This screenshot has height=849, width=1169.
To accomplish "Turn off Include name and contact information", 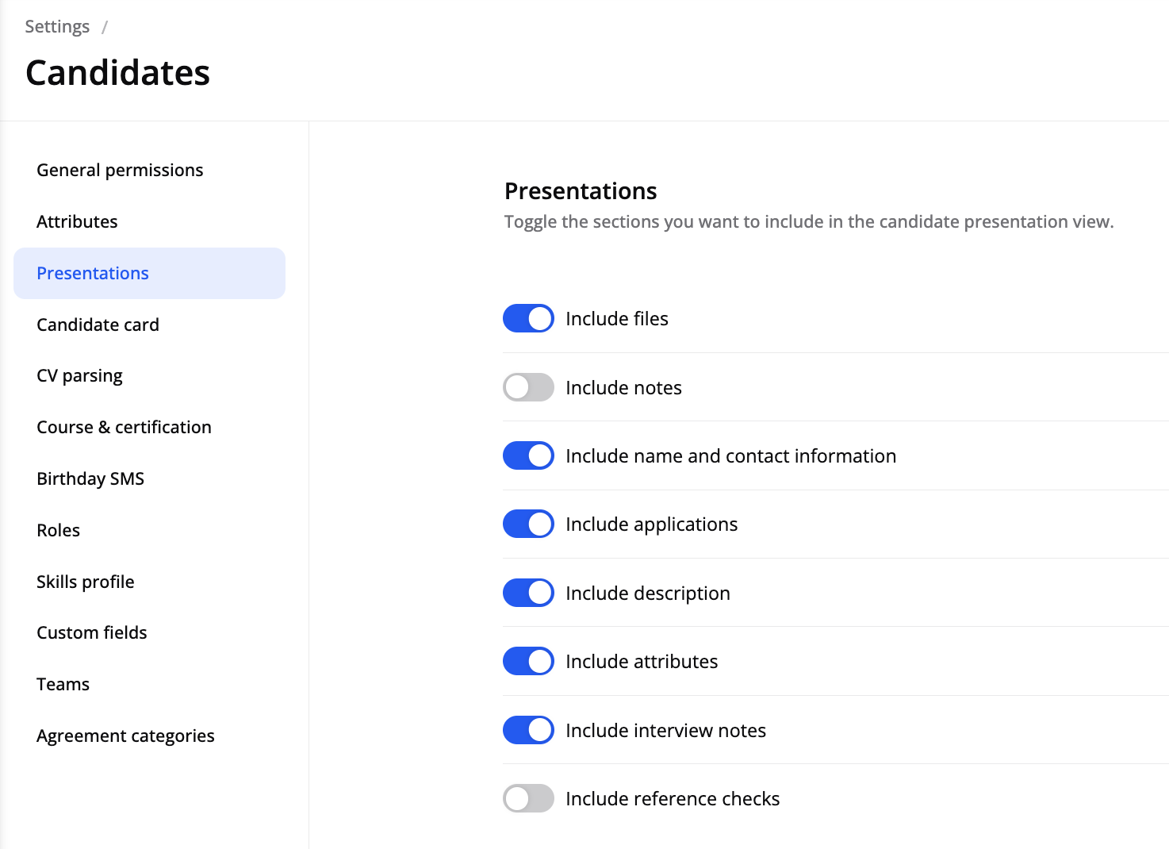I will (528, 455).
